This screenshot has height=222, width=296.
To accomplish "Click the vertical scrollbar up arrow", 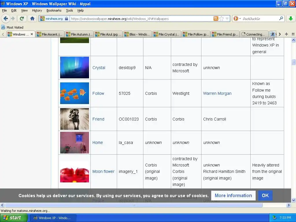I will [x=293, y=40].
